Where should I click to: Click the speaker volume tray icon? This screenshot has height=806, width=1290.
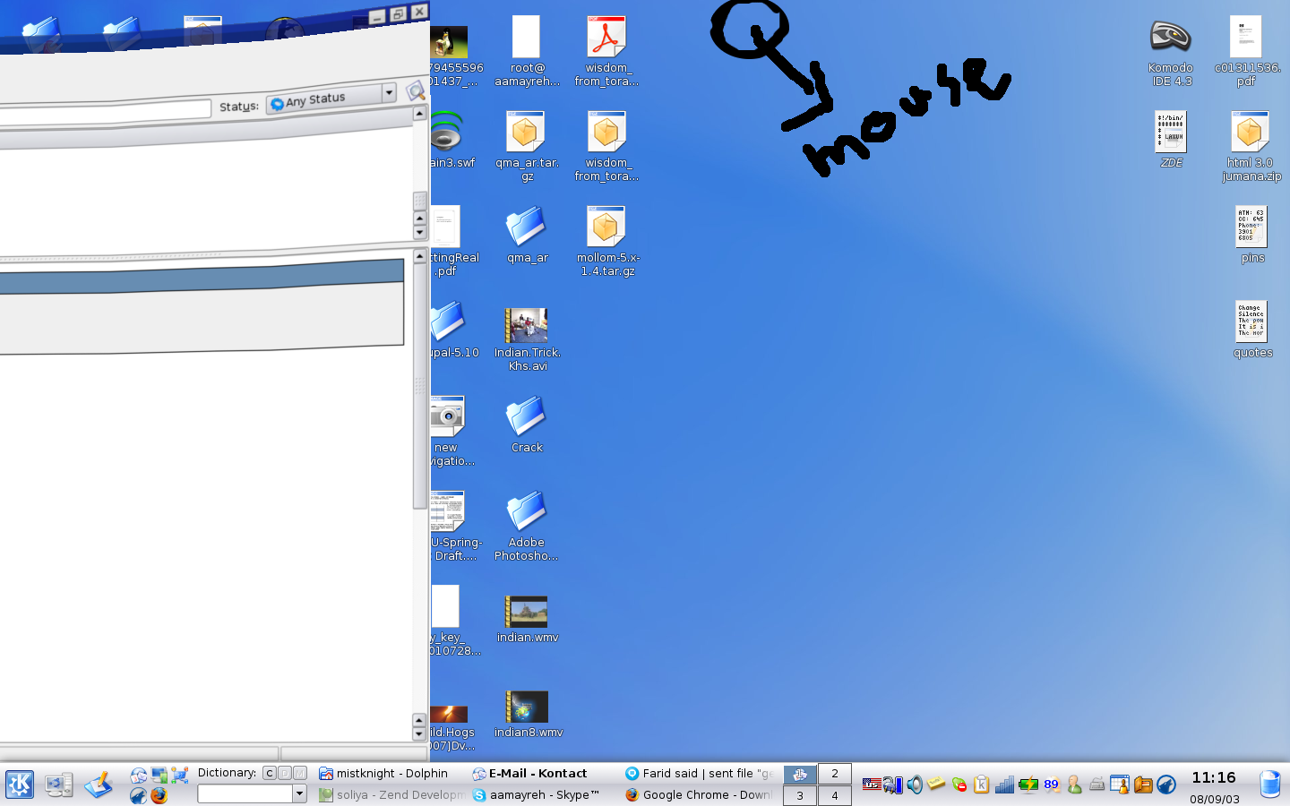click(915, 785)
